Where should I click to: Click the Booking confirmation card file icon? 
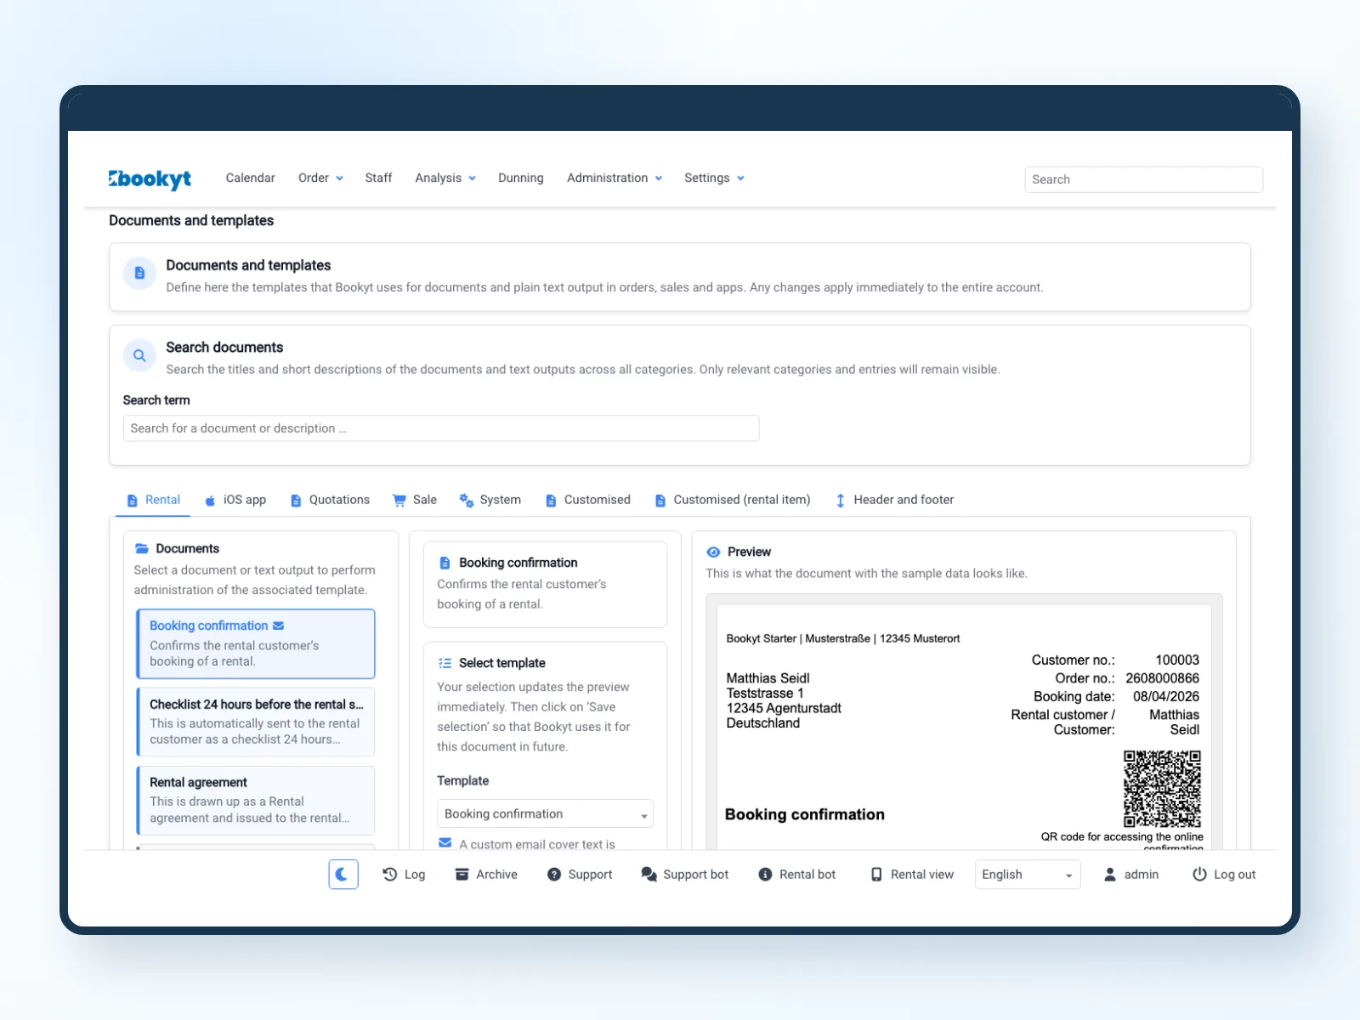pos(445,563)
